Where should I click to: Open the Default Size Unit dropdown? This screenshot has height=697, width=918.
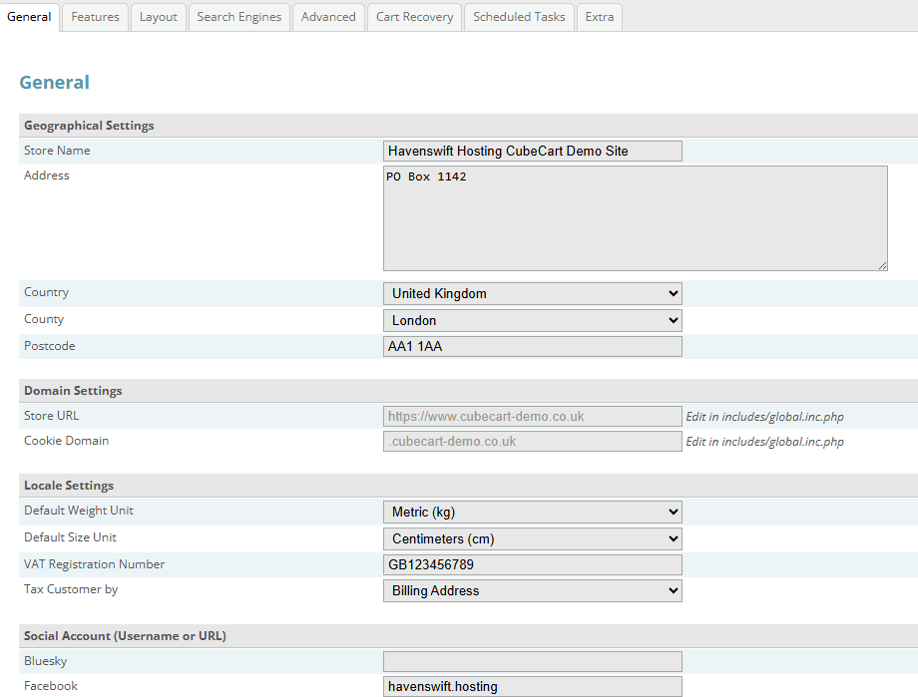[x=533, y=539]
